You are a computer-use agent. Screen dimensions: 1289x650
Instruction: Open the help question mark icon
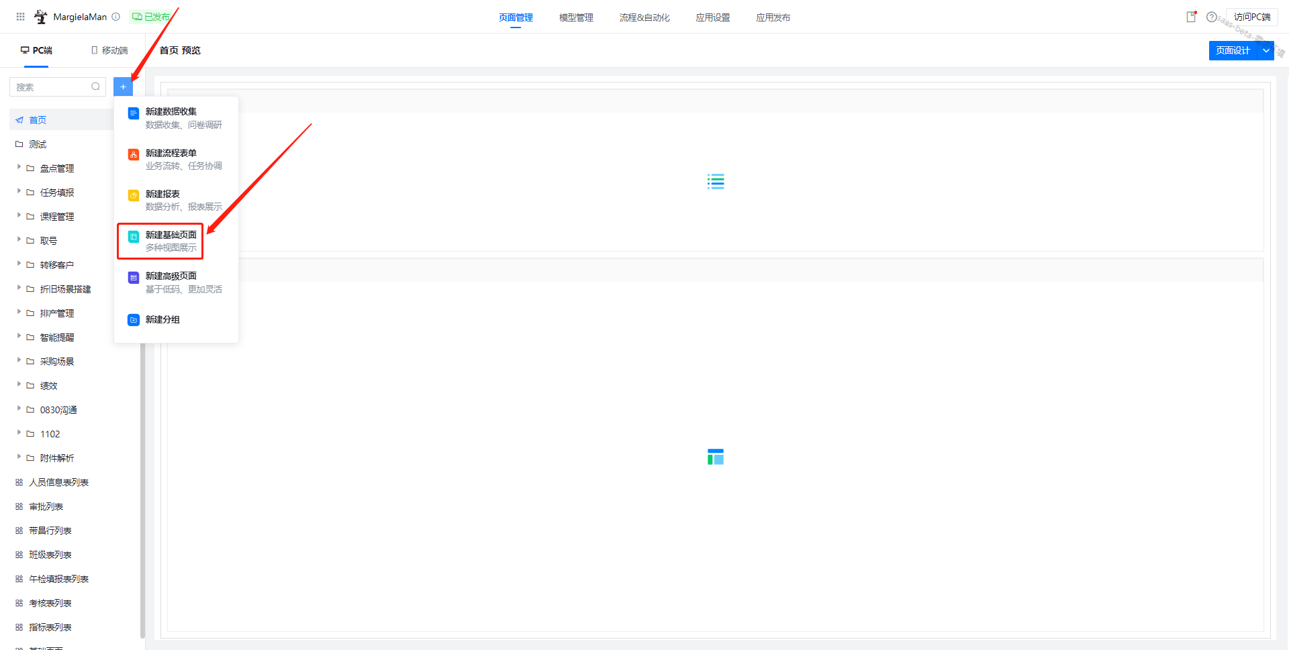pyautogui.click(x=1212, y=17)
